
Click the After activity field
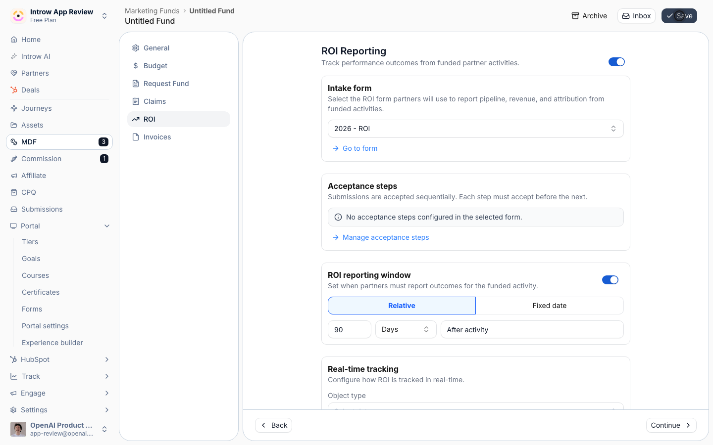[x=532, y=329]
